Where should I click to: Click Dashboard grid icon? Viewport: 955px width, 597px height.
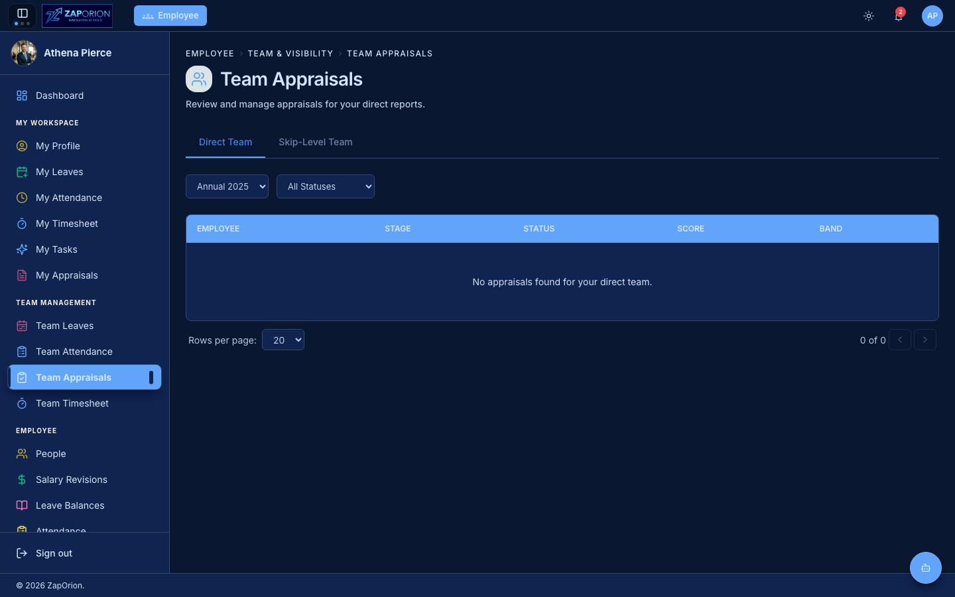(x=22, y=96)
